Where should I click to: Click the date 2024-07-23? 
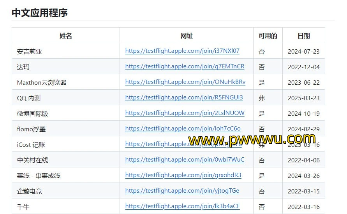click(x=304, y=52)
